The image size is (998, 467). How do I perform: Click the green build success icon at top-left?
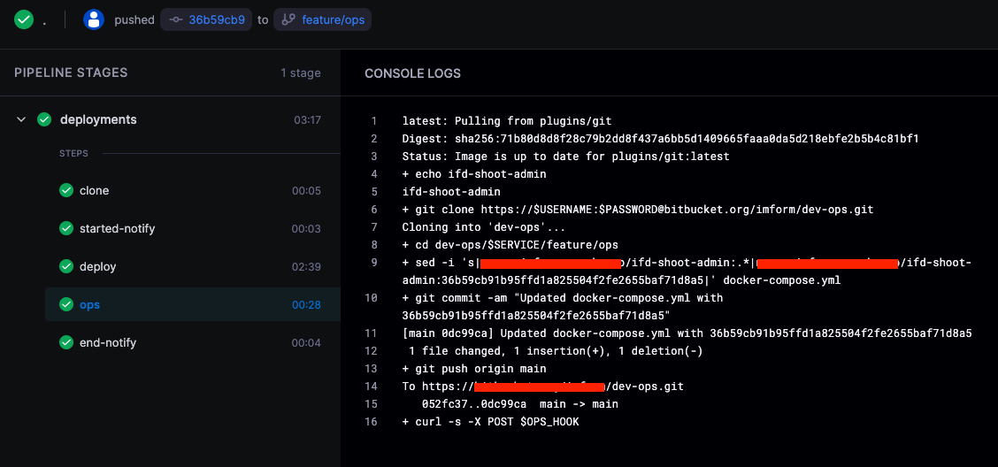click(x=24, y=19)
